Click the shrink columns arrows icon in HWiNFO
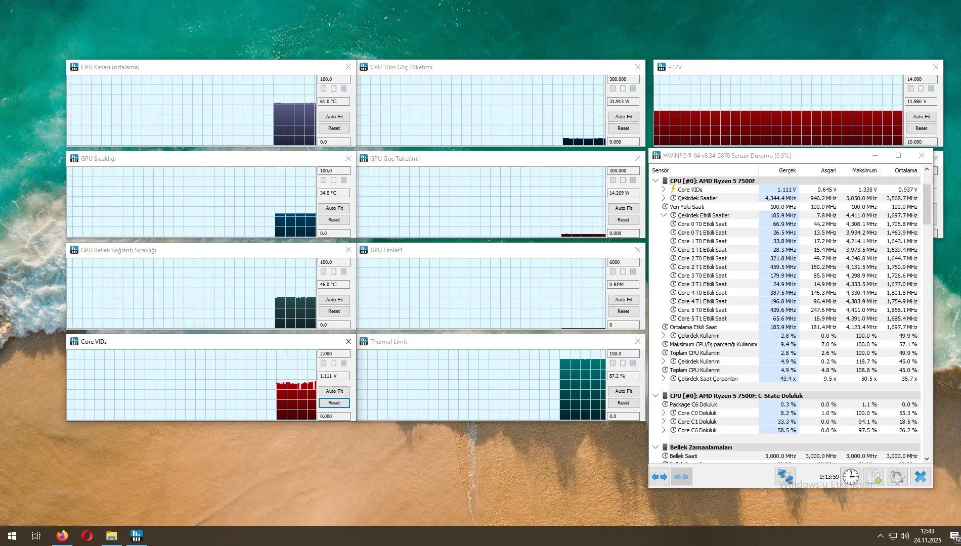 681,477
